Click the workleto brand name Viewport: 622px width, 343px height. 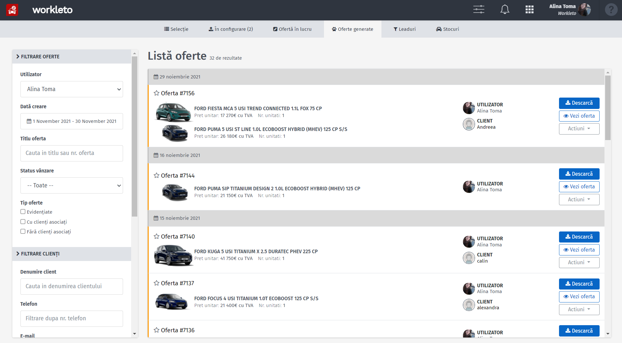(x=53, y=10)
